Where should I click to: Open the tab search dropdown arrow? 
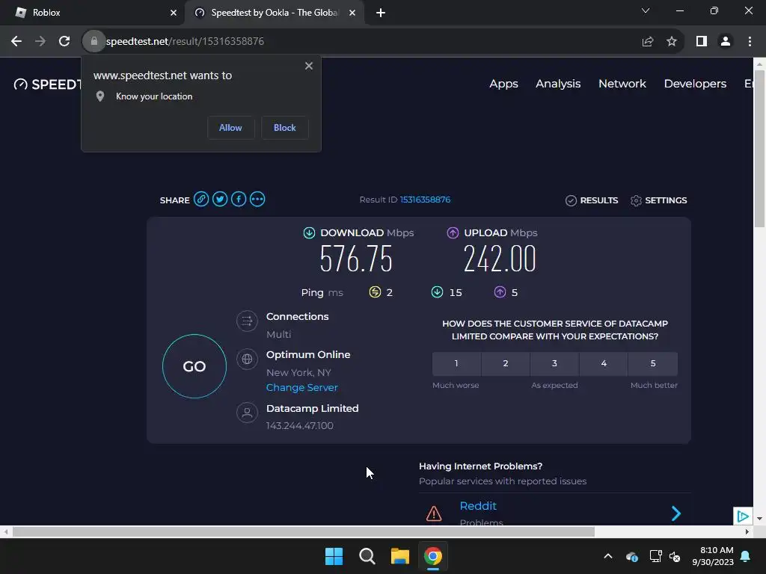pyautogui.click(x=646, y=10)
